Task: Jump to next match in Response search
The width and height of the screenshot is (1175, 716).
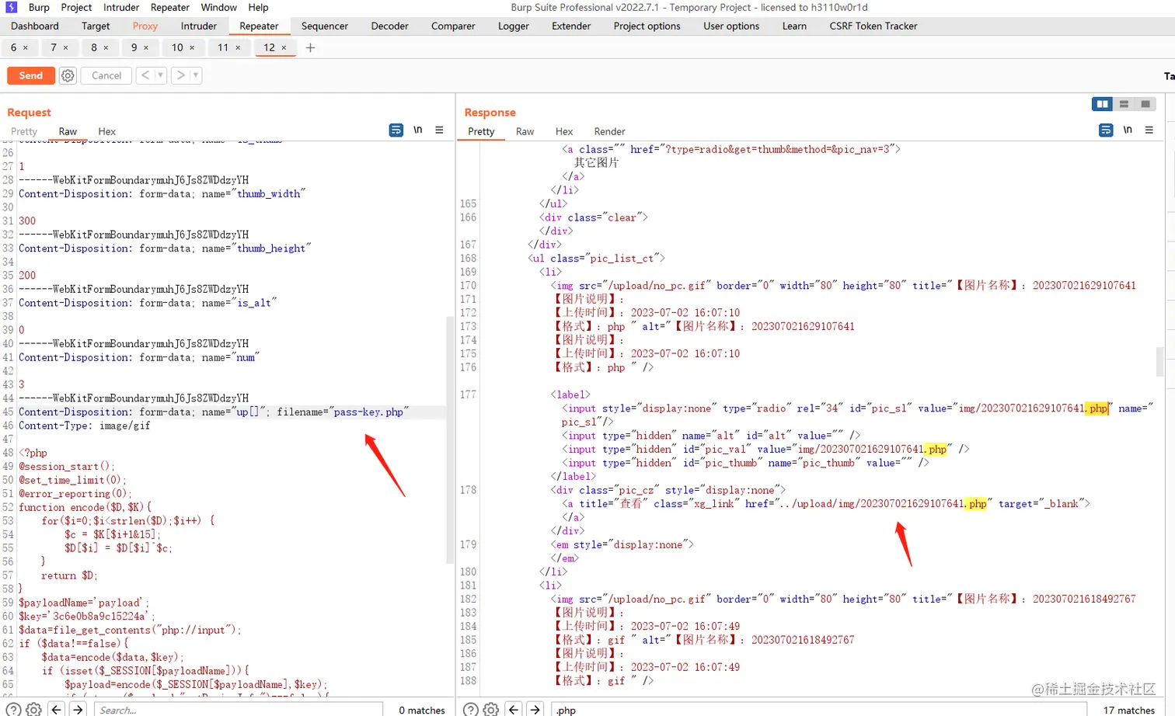Action: coord(535,709)
